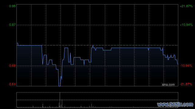Screen dimensions: 195x109
Task: Click the price line's lowest trough
Action: [59, 86]
